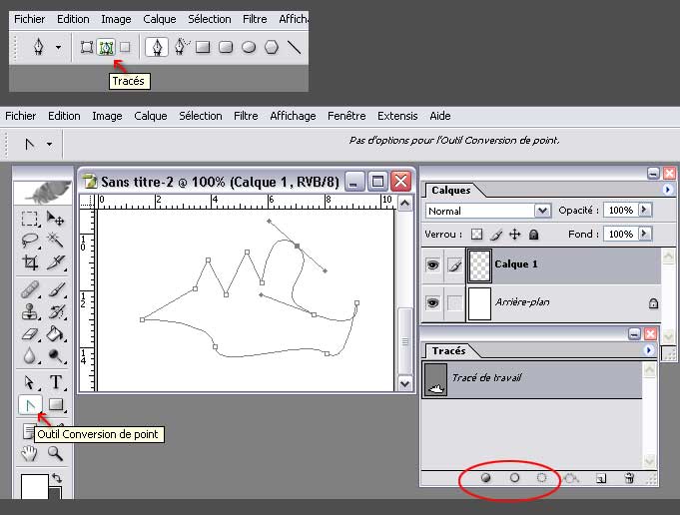Screen dimensions: 680x515
Task: Hide the Arrière-plan layer eye icon
Action: pyautogui.click(x=432, y=302)
